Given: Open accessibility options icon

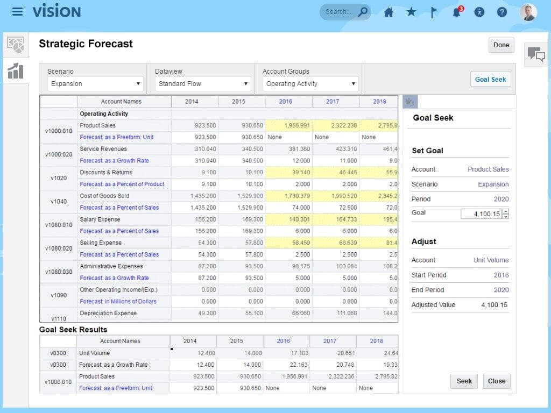Looking at the screenshot, I should [x=479, y=11].
